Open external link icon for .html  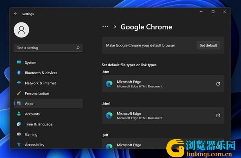coord(218,115)
